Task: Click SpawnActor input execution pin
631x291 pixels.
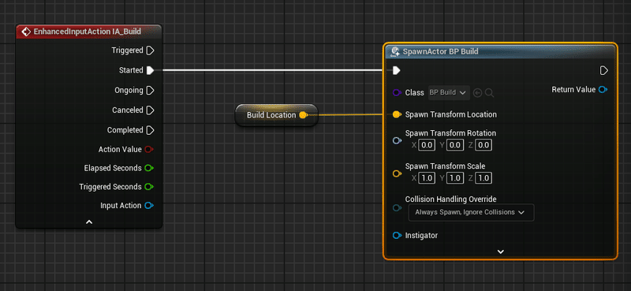Action: point(397,71)
